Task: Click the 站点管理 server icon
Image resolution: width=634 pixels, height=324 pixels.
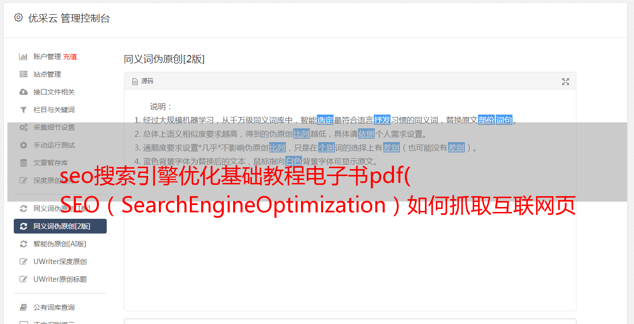Action: [x=23, y=74]
